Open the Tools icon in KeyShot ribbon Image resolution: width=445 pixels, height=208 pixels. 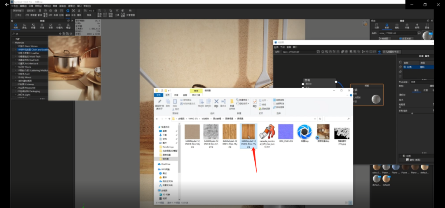coord(117,12)
